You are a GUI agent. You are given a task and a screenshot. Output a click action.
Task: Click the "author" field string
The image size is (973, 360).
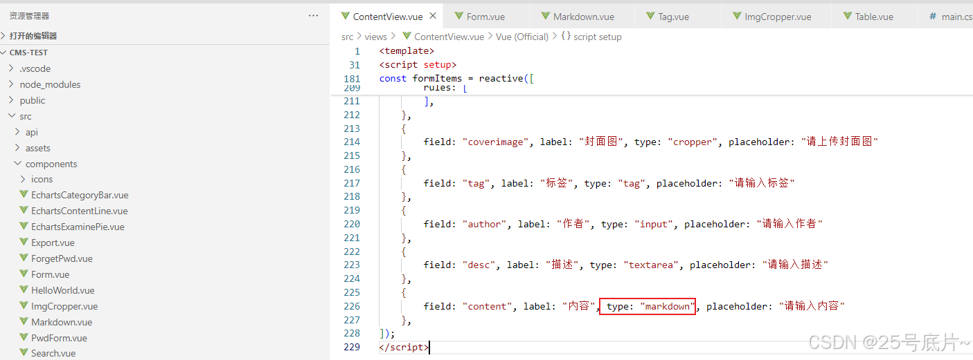(485, 224)
